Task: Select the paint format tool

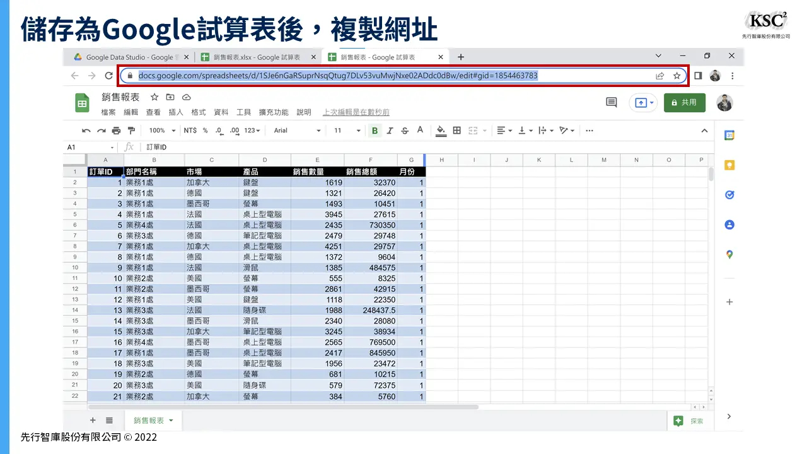Action: 131,131
